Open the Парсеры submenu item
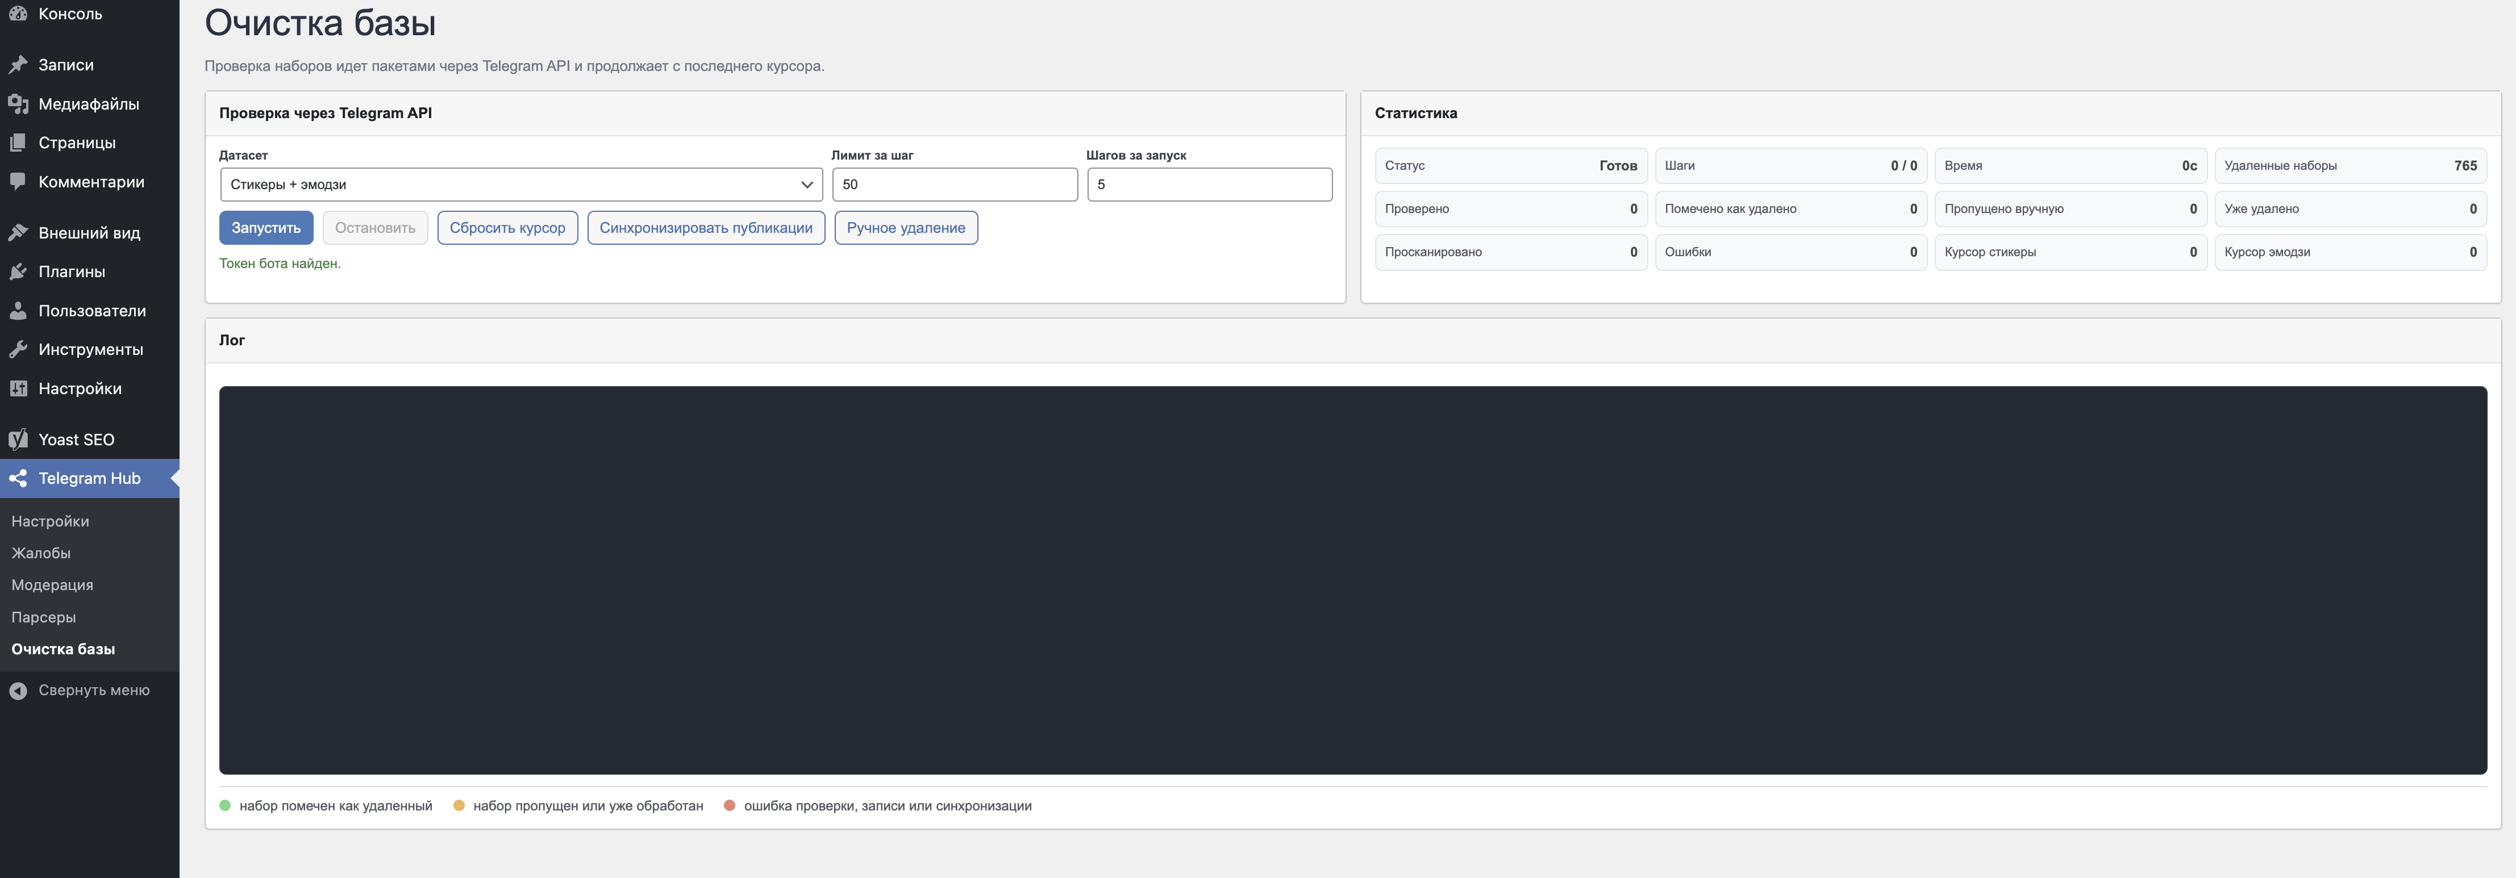Screen dimensions: 2516x878 [x=43, y=617]
